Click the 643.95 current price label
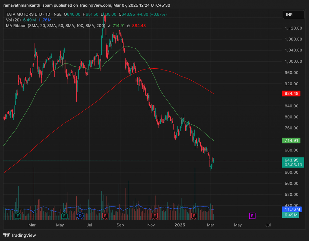The width and height of the screenshot is (309, 241). pyautogui.click(x=291, y=160)
